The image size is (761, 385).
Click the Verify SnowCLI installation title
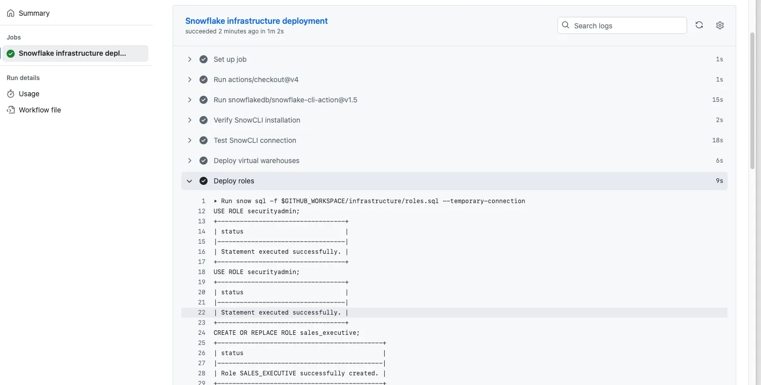pos(257,120)
